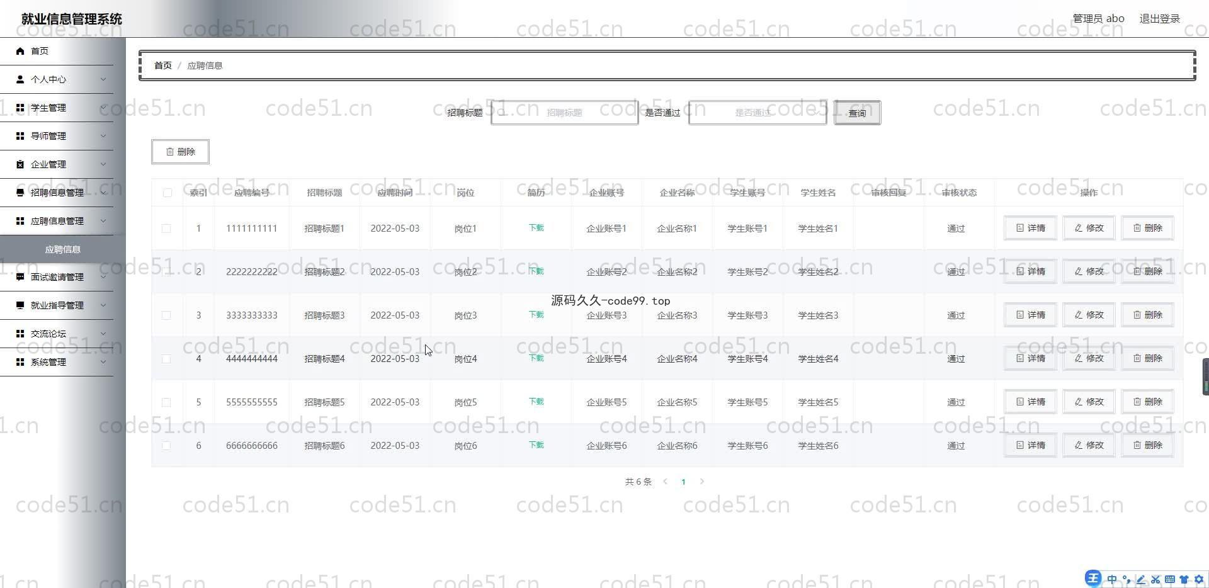Click the grid icon beside 系统管理

point(20,362)
